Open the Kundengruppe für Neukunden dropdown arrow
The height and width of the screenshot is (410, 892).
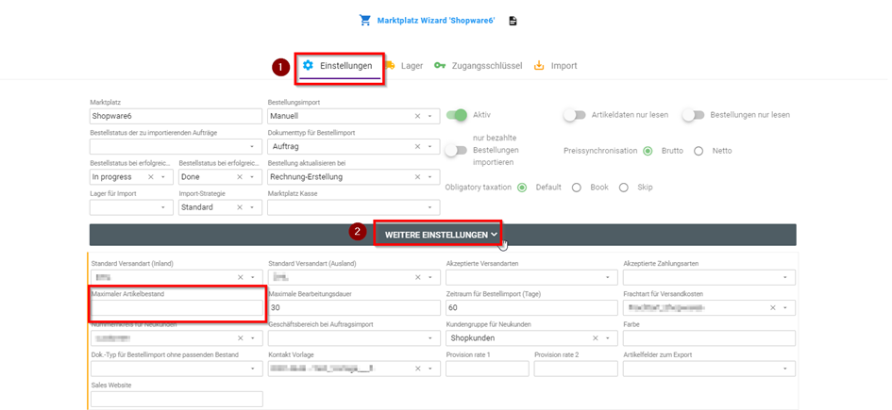[608, 338]
